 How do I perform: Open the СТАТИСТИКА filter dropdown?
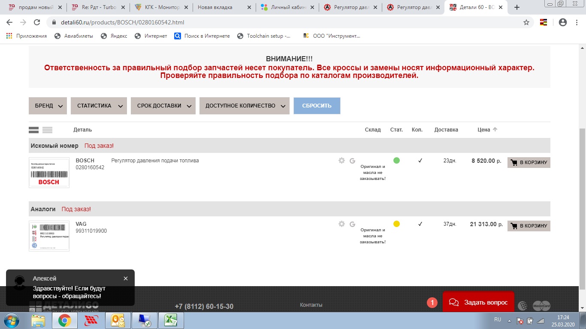[99, 106]
